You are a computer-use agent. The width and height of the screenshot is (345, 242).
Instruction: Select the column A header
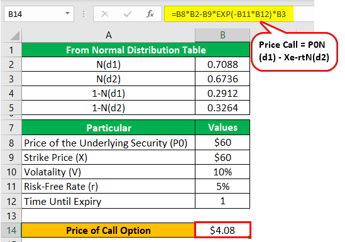(109, 35)
